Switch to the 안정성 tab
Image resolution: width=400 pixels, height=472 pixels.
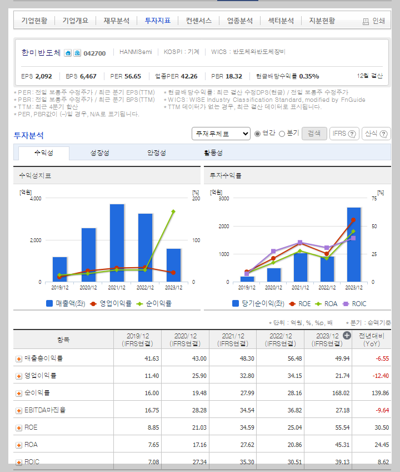[x=157, y=153]
